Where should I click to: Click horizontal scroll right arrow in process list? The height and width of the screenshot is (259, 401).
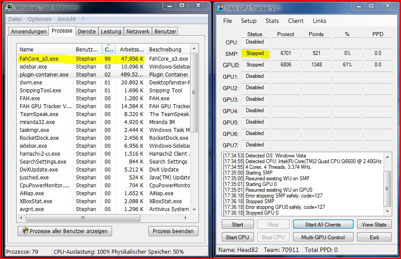coord(186,218)
